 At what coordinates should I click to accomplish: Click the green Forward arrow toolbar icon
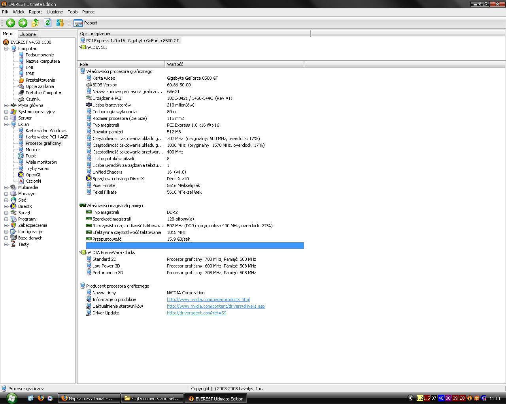coord(23,23)
